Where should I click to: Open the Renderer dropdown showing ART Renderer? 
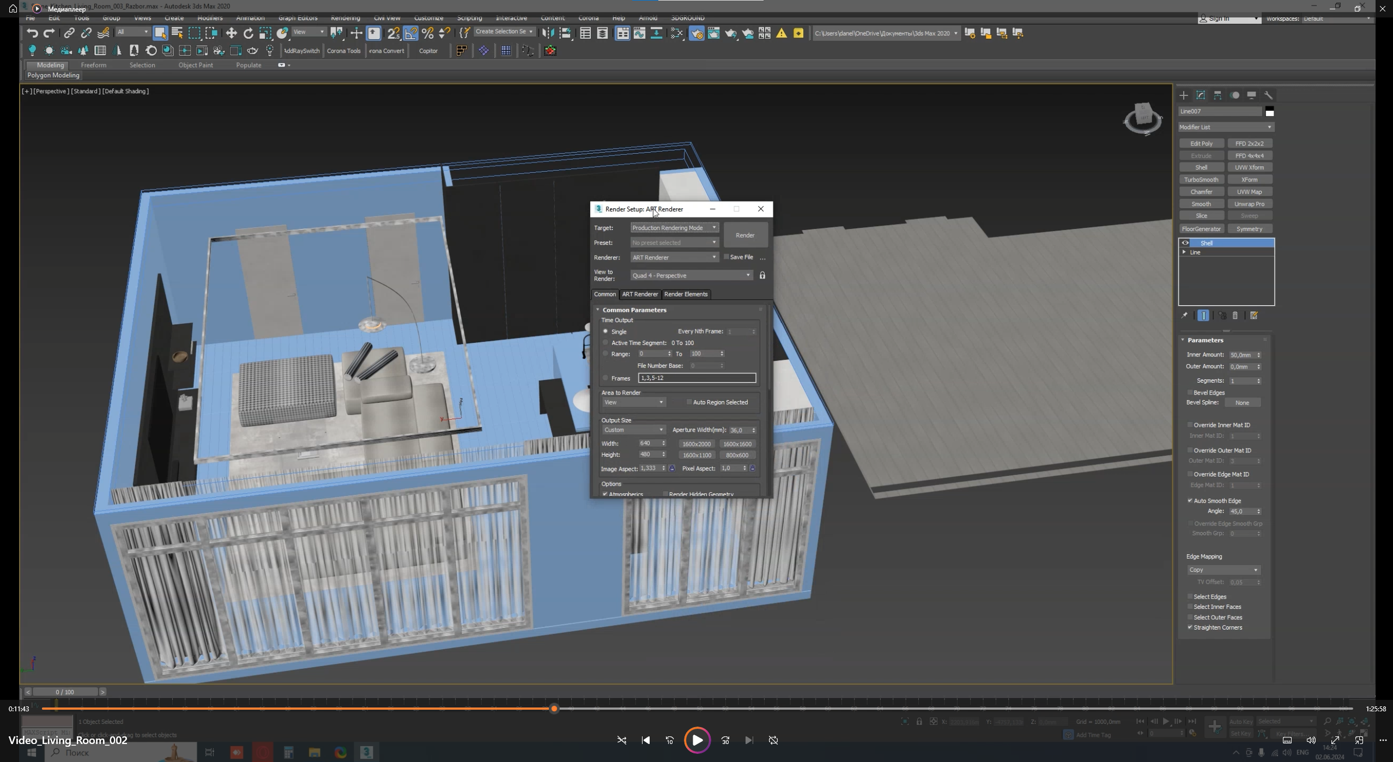pyautogui.click(x=674, y=257)
